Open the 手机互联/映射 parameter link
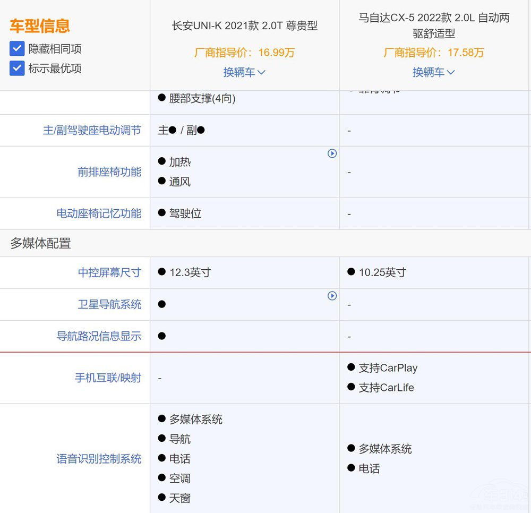This screenshot has width=531, height=513. coord(108,378)
